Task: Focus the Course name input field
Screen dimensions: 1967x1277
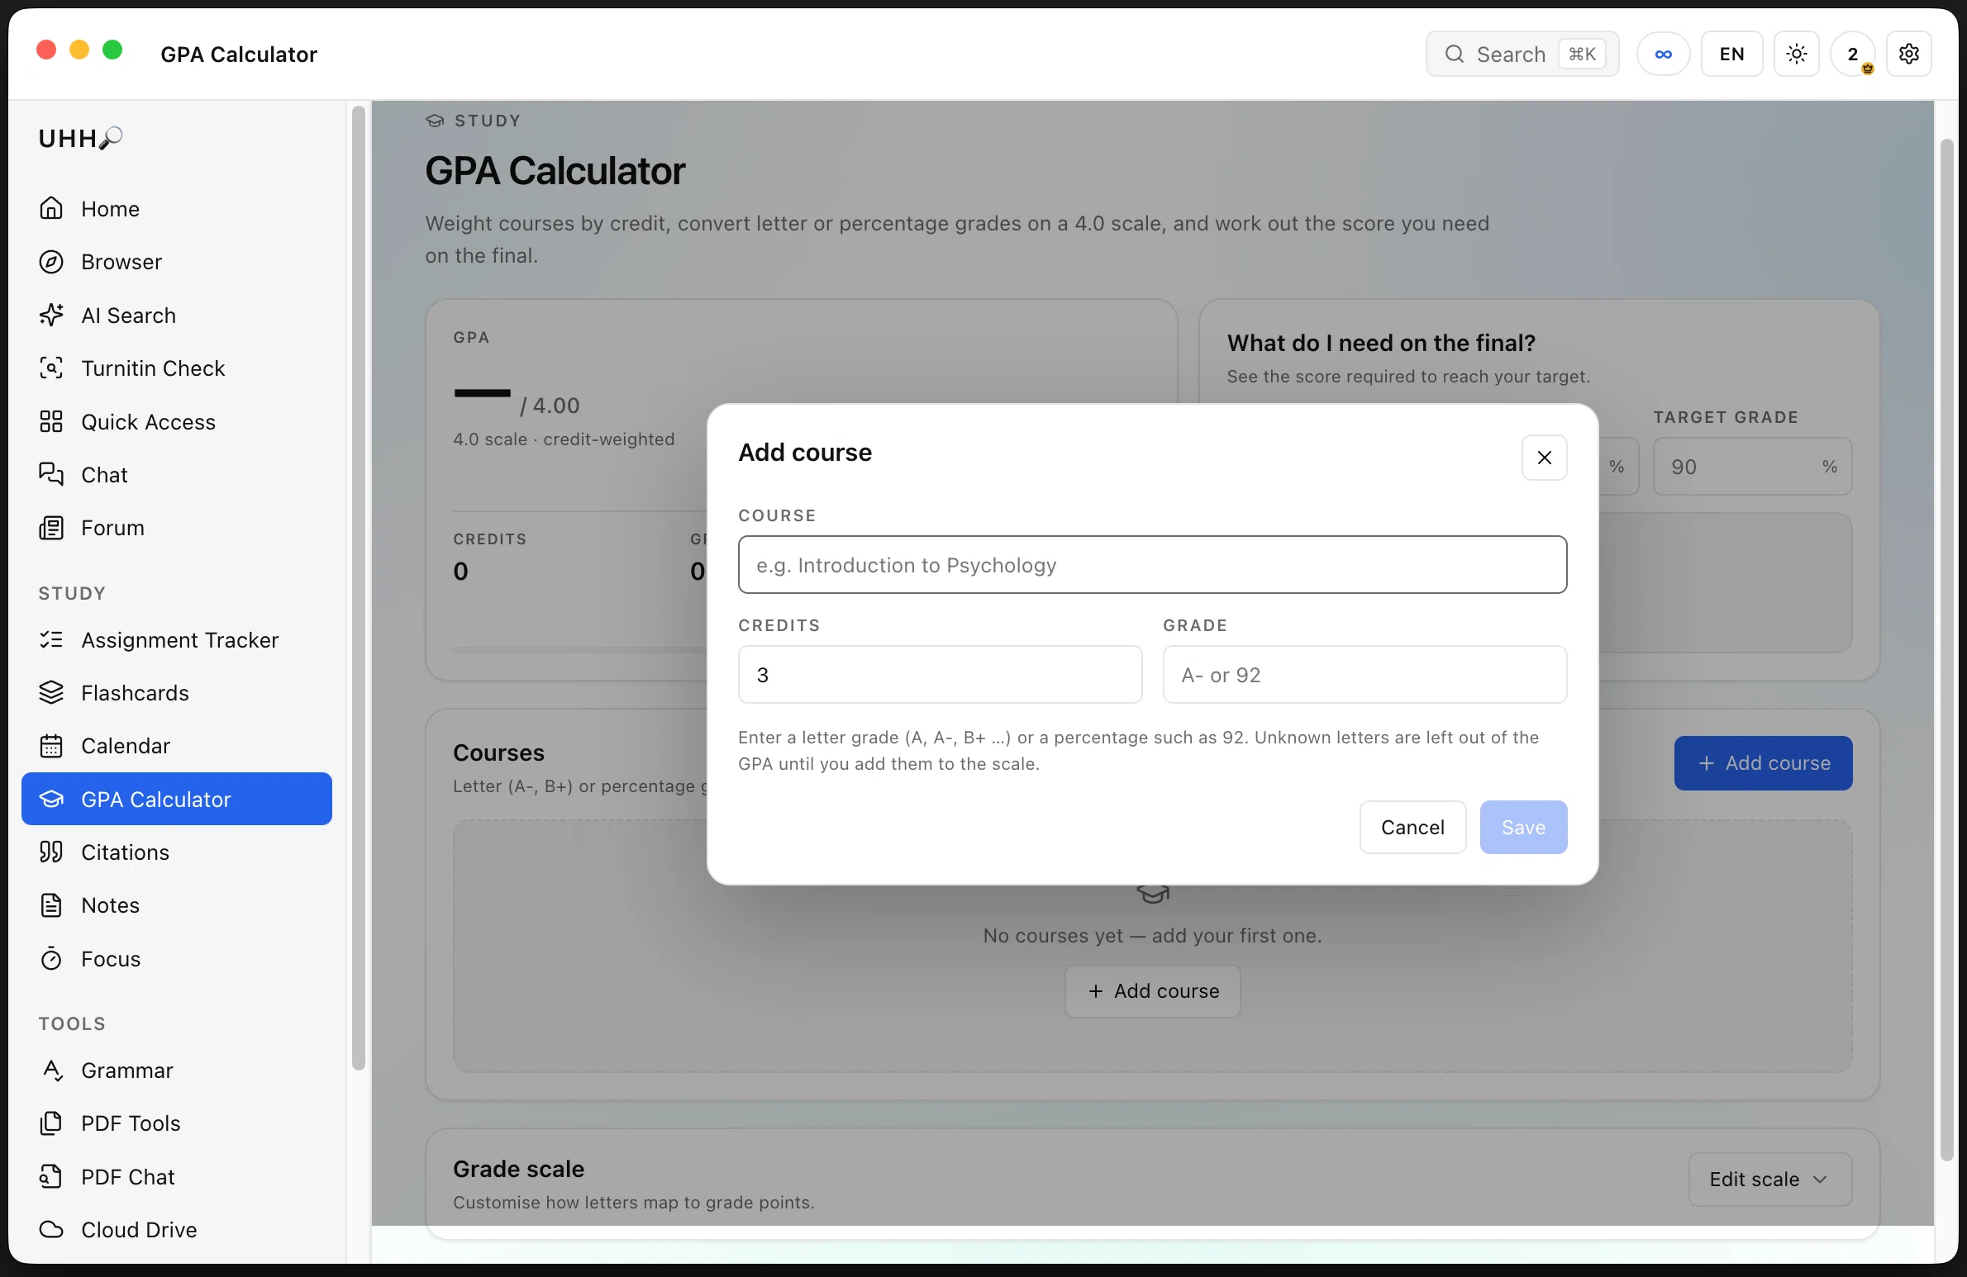Action: pyautogui.click(x=1152, y=565)
